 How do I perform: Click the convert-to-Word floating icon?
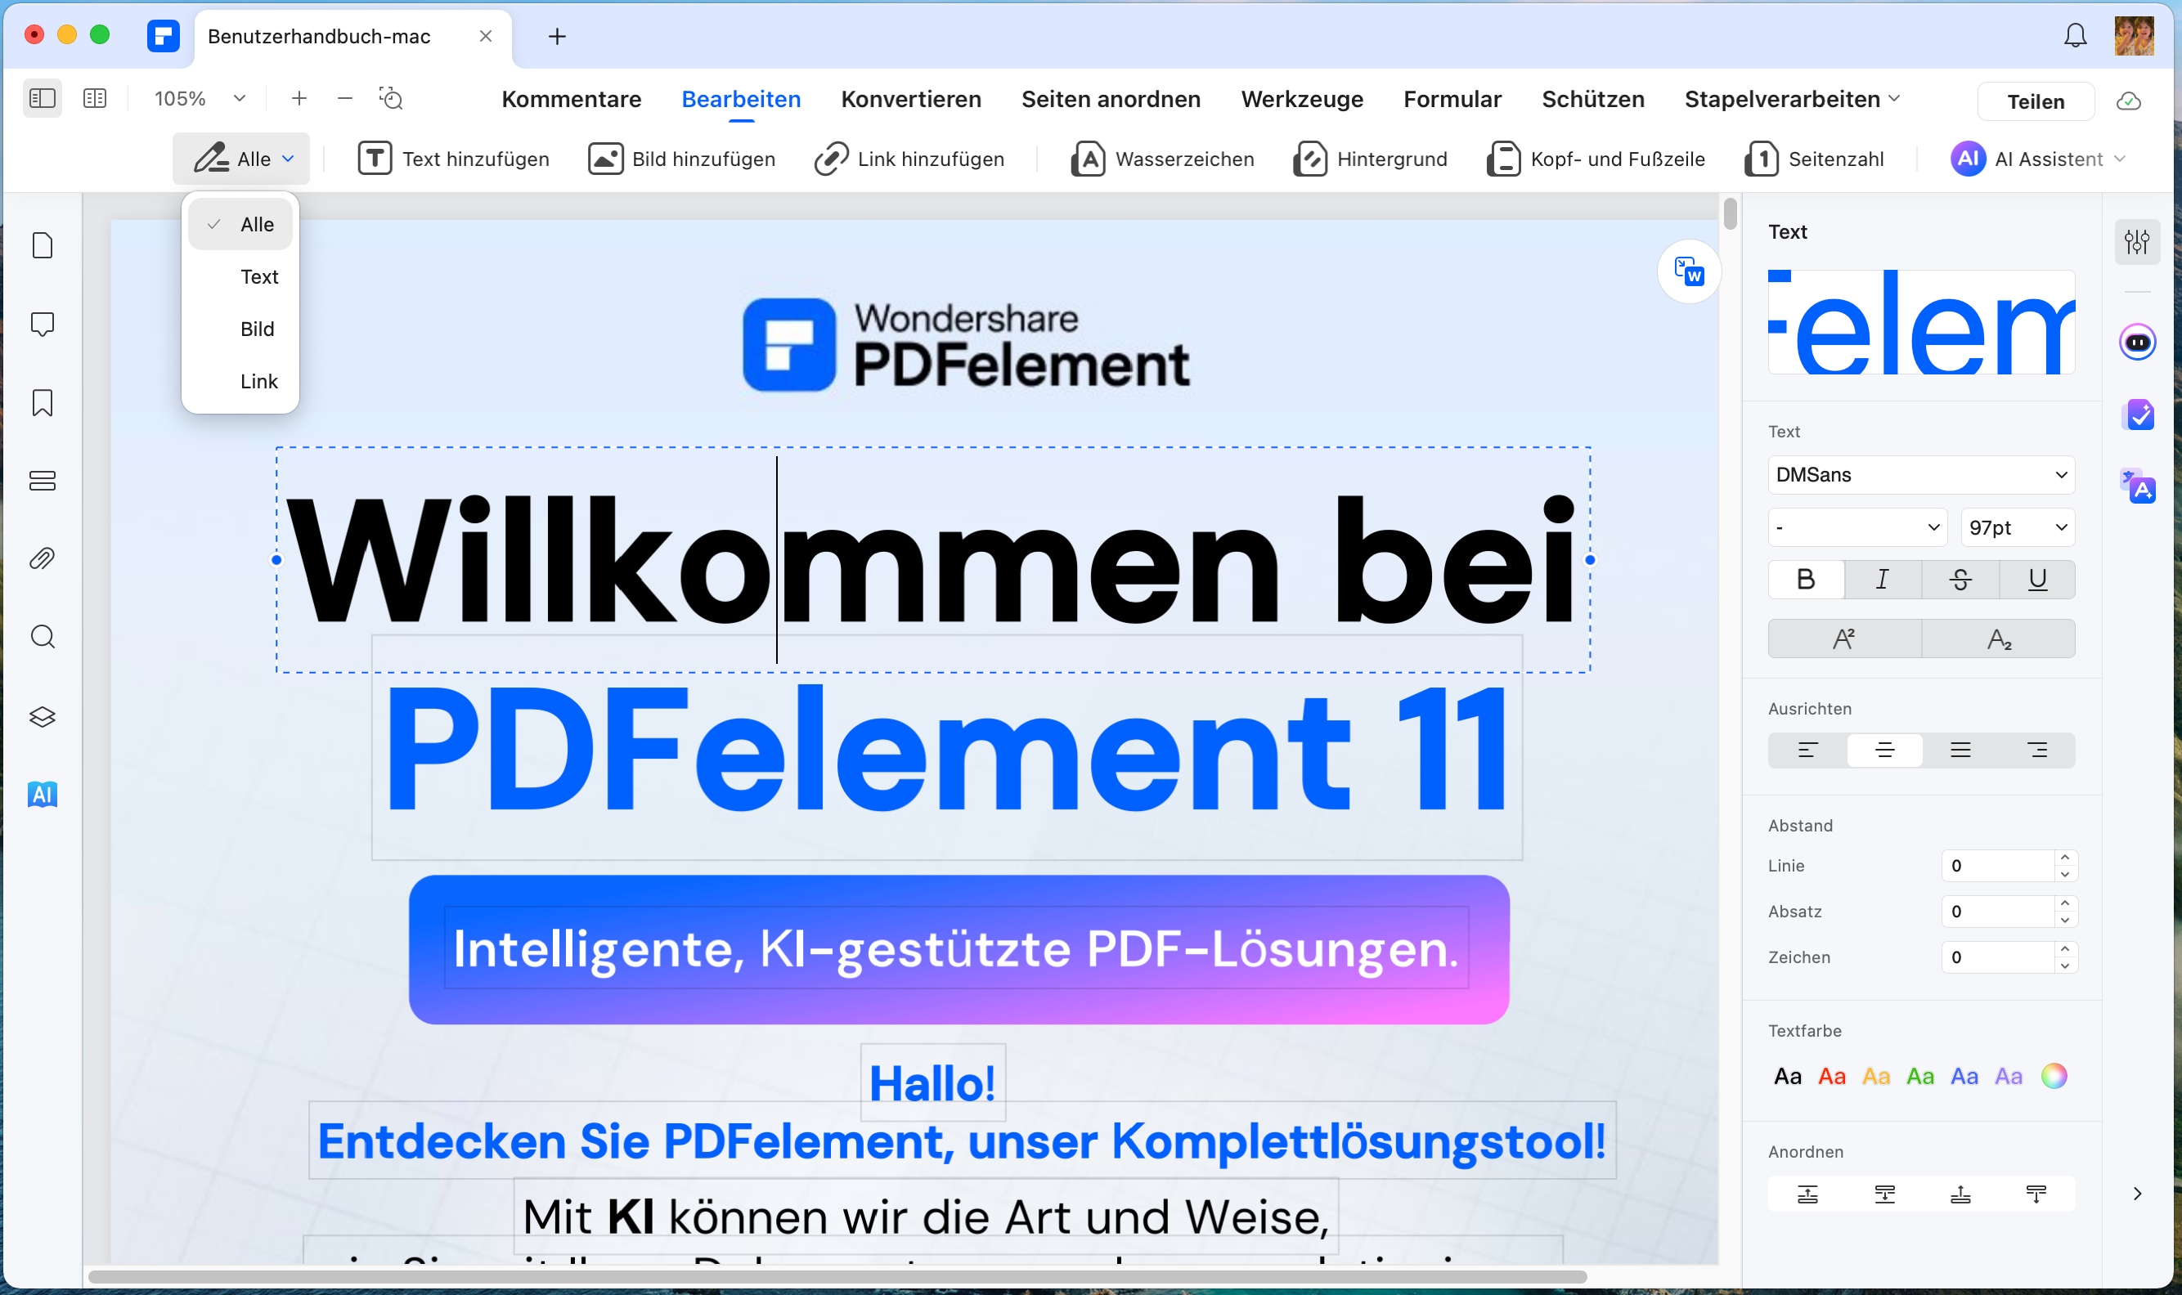coord(1689,271)
